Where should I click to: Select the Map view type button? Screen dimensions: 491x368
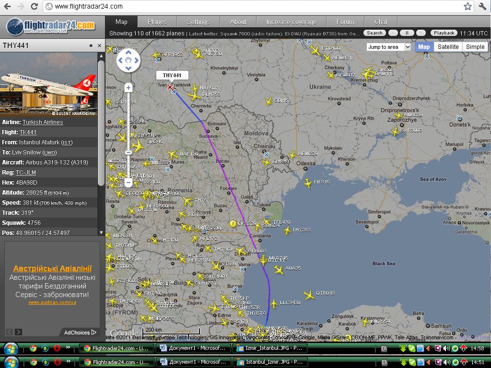point(424,47)
